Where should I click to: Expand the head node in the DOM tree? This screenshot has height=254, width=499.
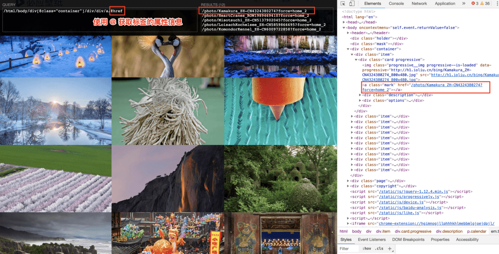click(x=344, y=22)
